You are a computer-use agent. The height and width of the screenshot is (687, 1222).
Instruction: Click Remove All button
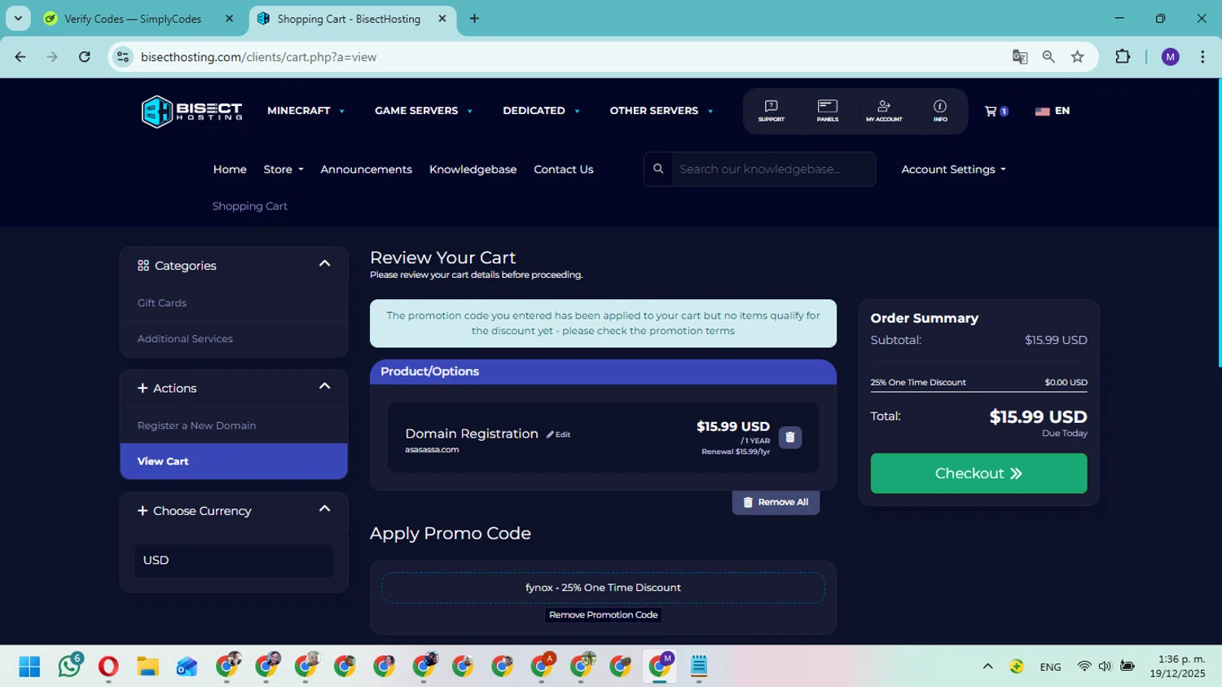click(x=776, y=502)
